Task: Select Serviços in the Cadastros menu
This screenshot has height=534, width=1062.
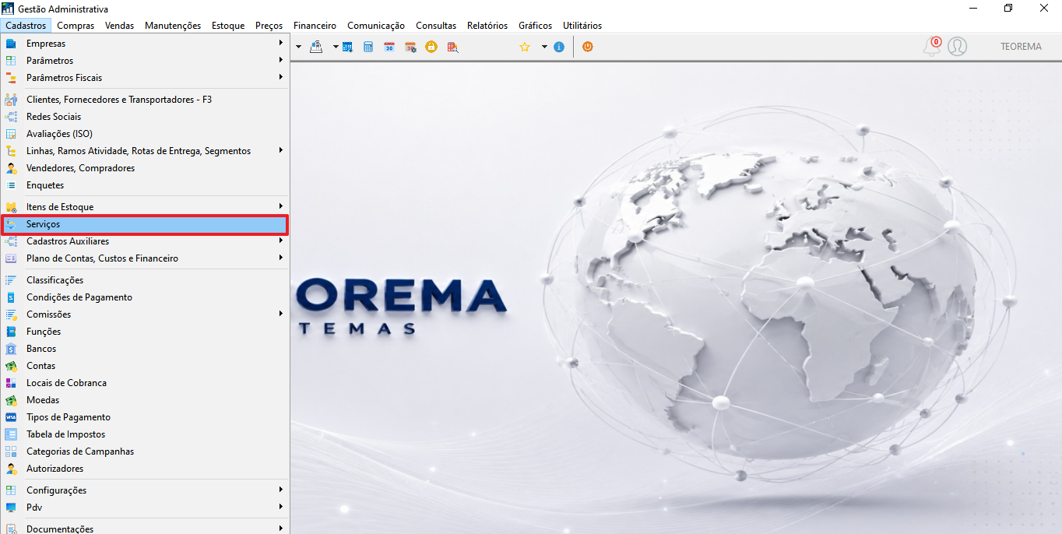Action: coord(145,224)
